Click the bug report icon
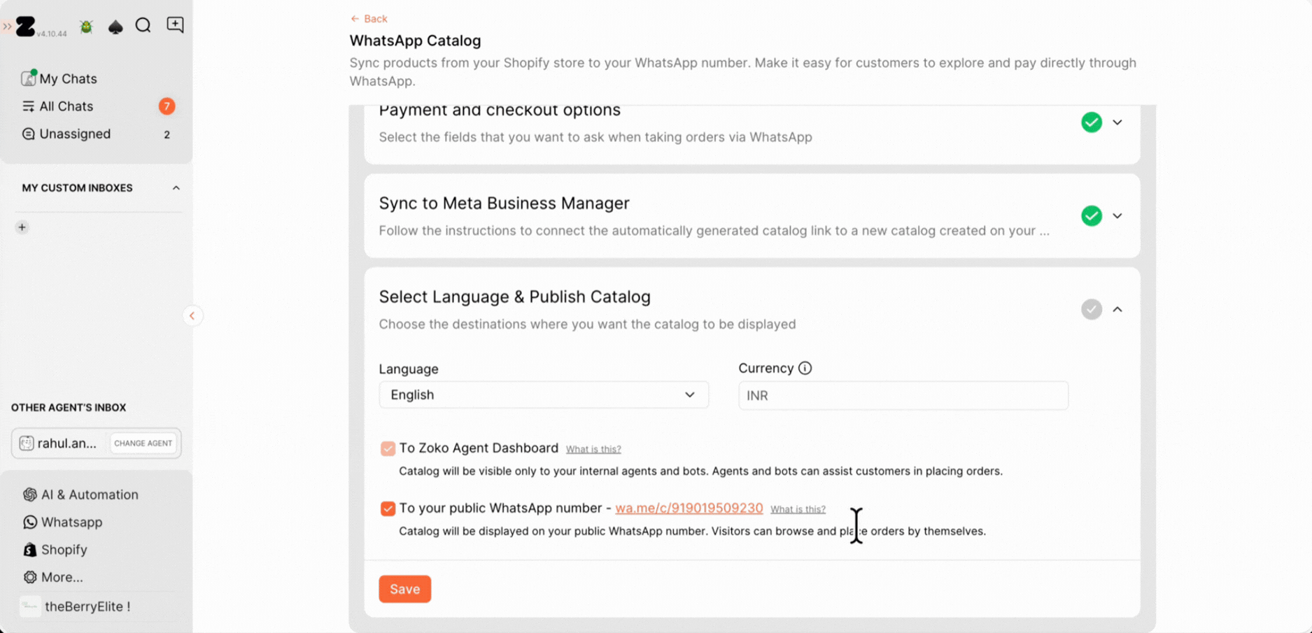 coord(87,27)
